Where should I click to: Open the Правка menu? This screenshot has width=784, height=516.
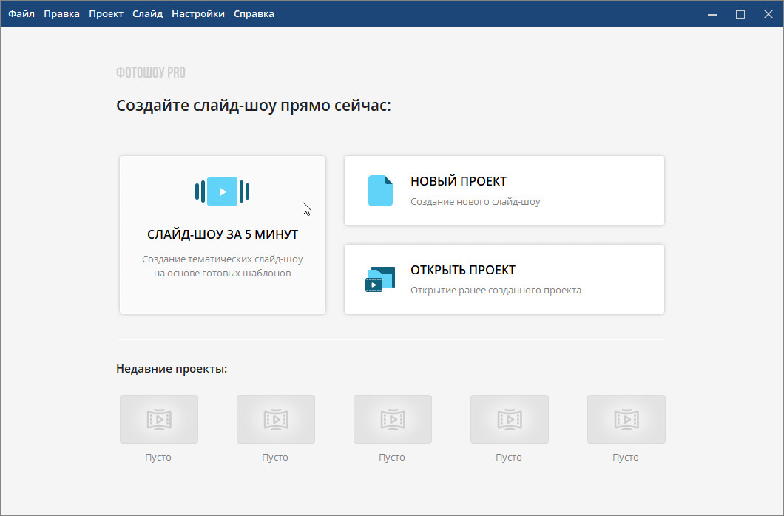click(x=61, y=13)
